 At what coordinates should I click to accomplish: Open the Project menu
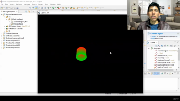(41, 4)
